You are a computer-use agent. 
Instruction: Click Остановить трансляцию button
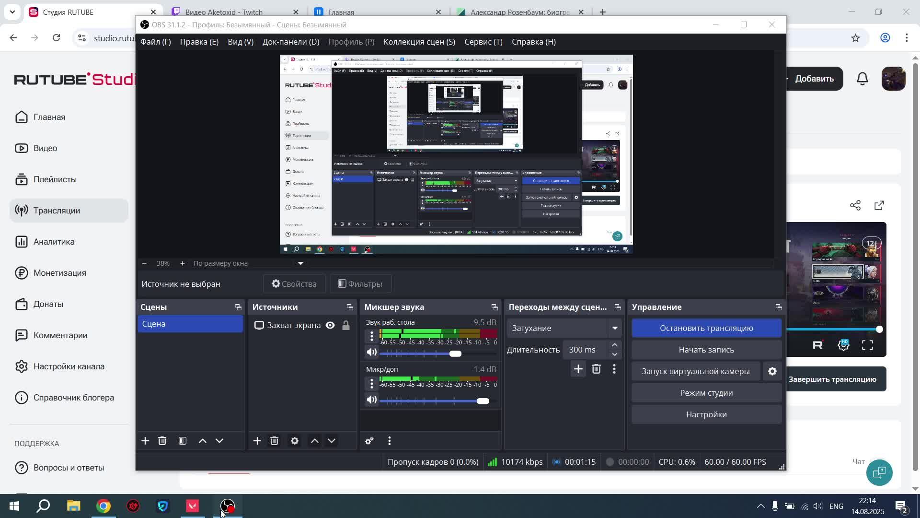pos(706,328)
